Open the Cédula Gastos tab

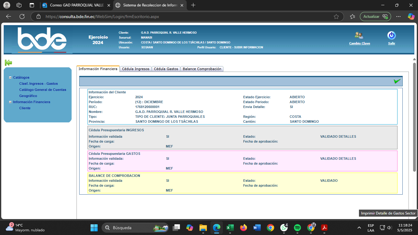point(166,69)
